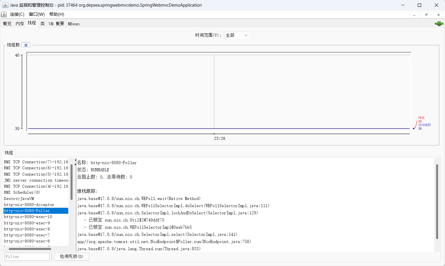Image resolution: width=445 pixels, height=266 pixels.
Task: Open the 窗口(W) menu
Action: pyautogui.click(x=37, y=14)
